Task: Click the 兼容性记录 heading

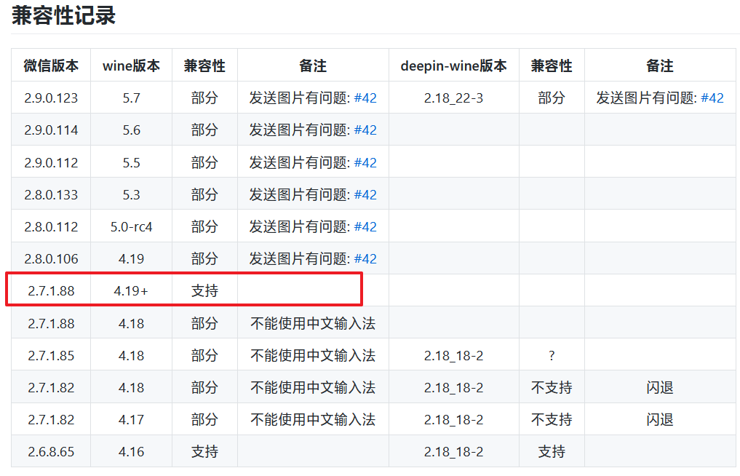Action: [x=64, y=15]
